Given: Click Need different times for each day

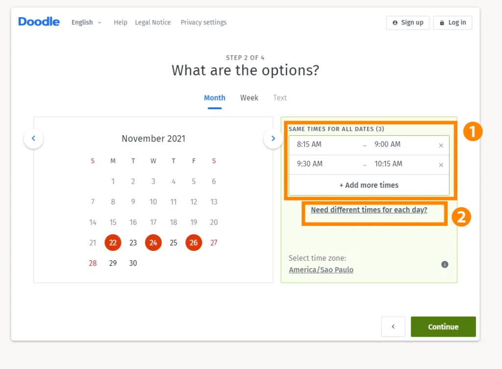Looking at the screenshot, I should pyautogui.click(x=369, y=210).
